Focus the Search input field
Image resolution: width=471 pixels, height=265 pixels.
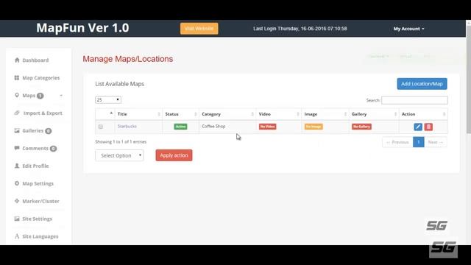point(414,100)
